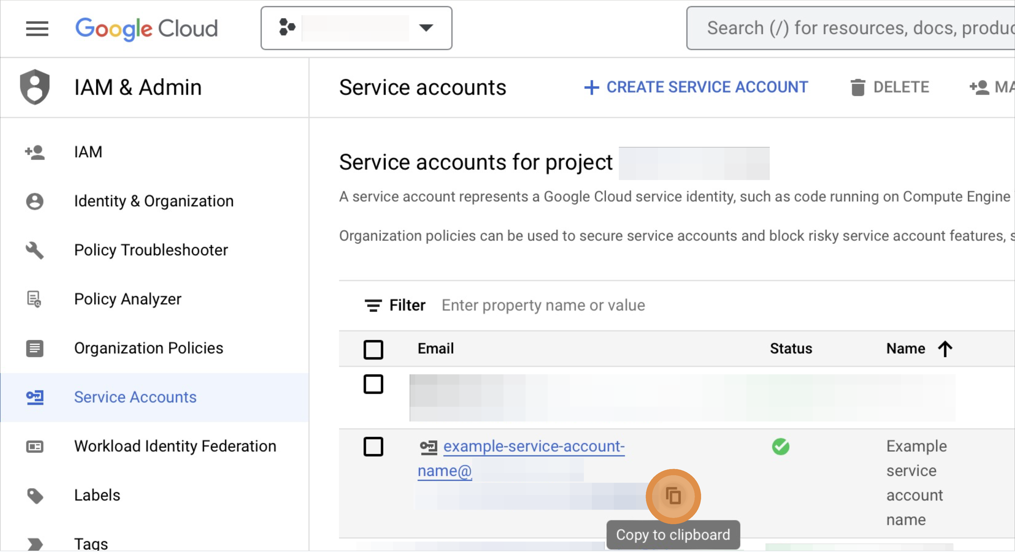Click the Policy Troubleshooter wrench icon
1015x552 pixels.
point(35,250)
